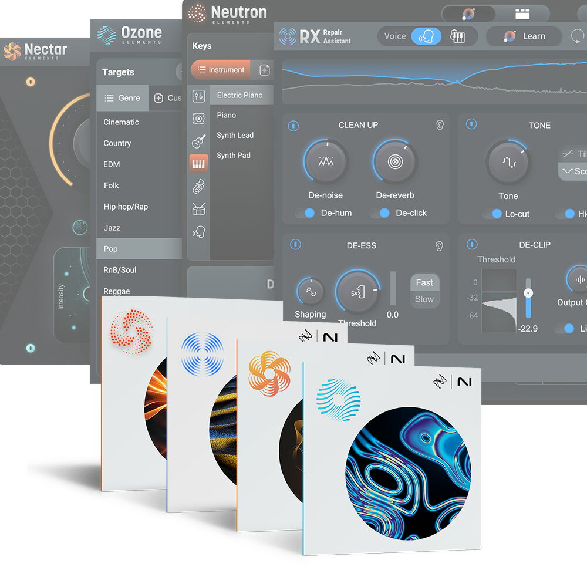Click the guitar icon in Neutron sidebar
This screenshot has height=587, width=587.
[x=199, y=141]
